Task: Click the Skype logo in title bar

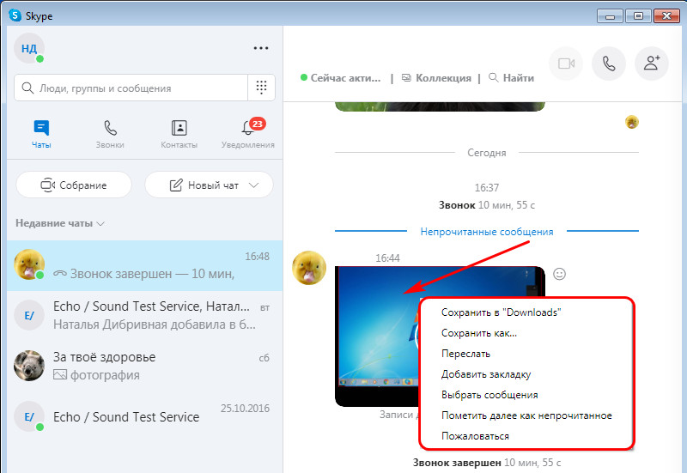Action: coord(15,15)
